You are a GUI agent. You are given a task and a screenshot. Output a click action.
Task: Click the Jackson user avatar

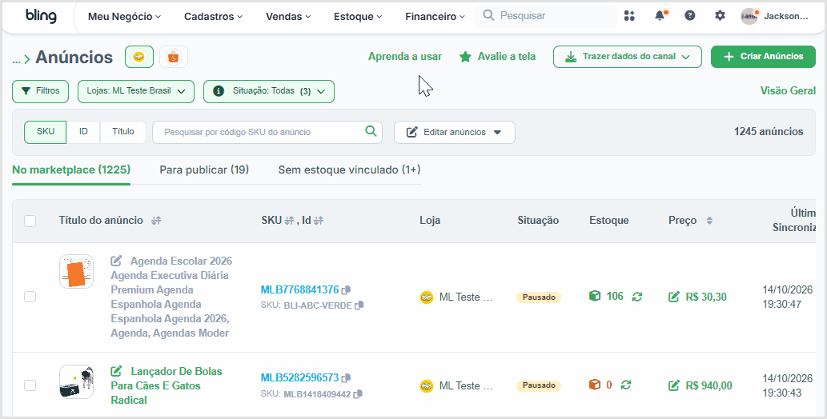coord(749,16)
